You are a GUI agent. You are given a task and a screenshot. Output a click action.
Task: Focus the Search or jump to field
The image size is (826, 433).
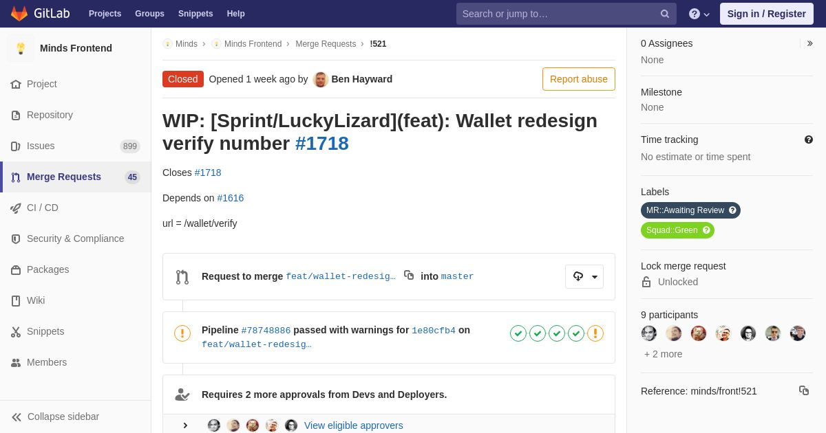click(566, 14)
